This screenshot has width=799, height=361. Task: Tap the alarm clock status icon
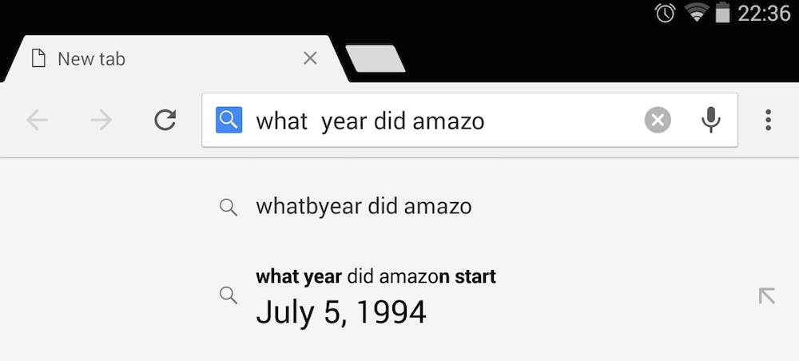pyautogui.click(x=665, y=14)
